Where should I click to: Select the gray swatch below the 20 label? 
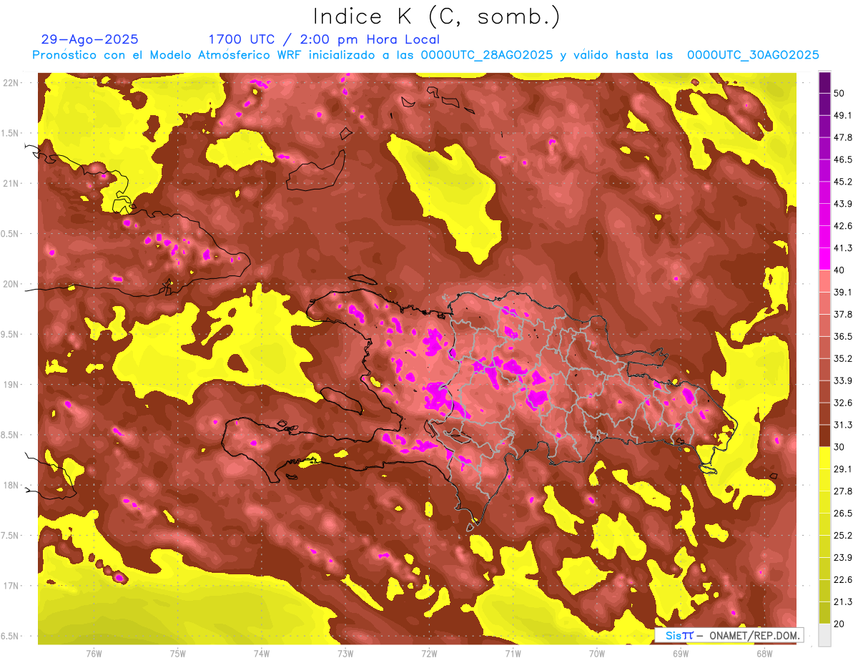[824, 635]
